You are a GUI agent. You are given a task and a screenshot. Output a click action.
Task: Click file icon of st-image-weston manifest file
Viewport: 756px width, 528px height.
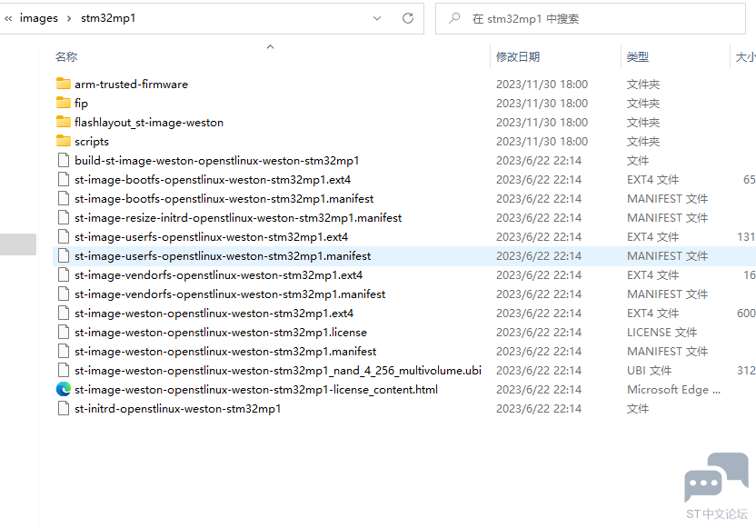(64, 351)
